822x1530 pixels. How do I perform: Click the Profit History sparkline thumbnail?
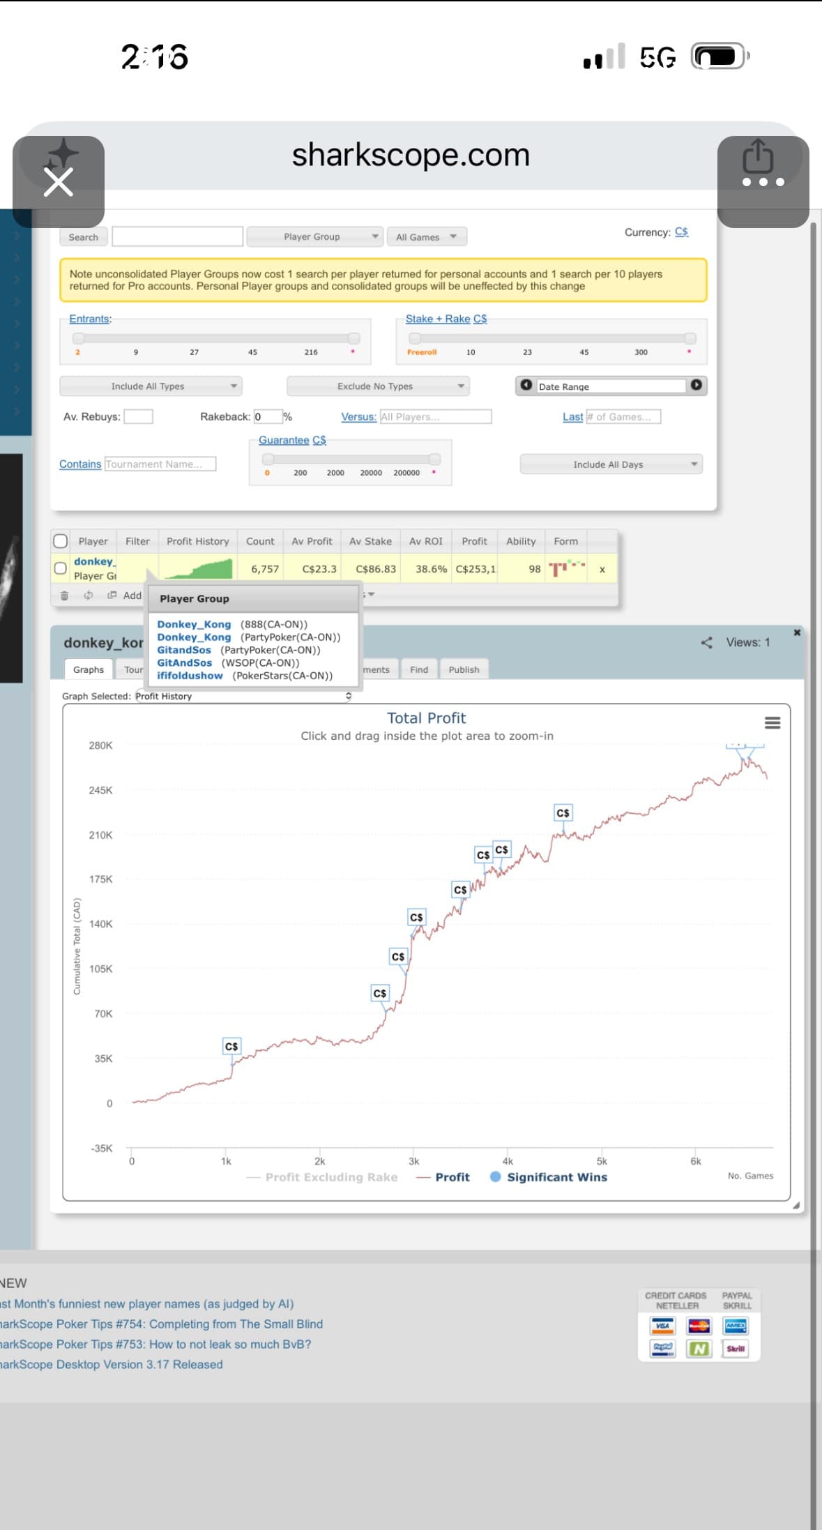pos(198,569)
